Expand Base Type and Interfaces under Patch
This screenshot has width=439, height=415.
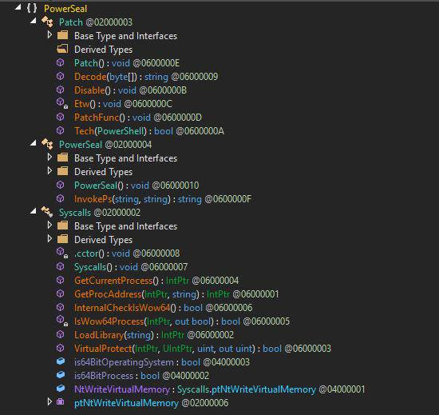[49, 34]
